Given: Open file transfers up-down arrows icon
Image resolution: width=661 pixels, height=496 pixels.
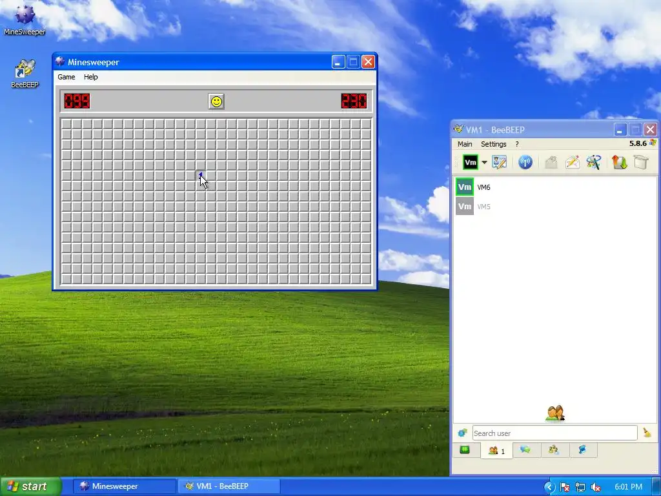Looking at the screenshot, I should pyautogui.click(x=619, y=162).
